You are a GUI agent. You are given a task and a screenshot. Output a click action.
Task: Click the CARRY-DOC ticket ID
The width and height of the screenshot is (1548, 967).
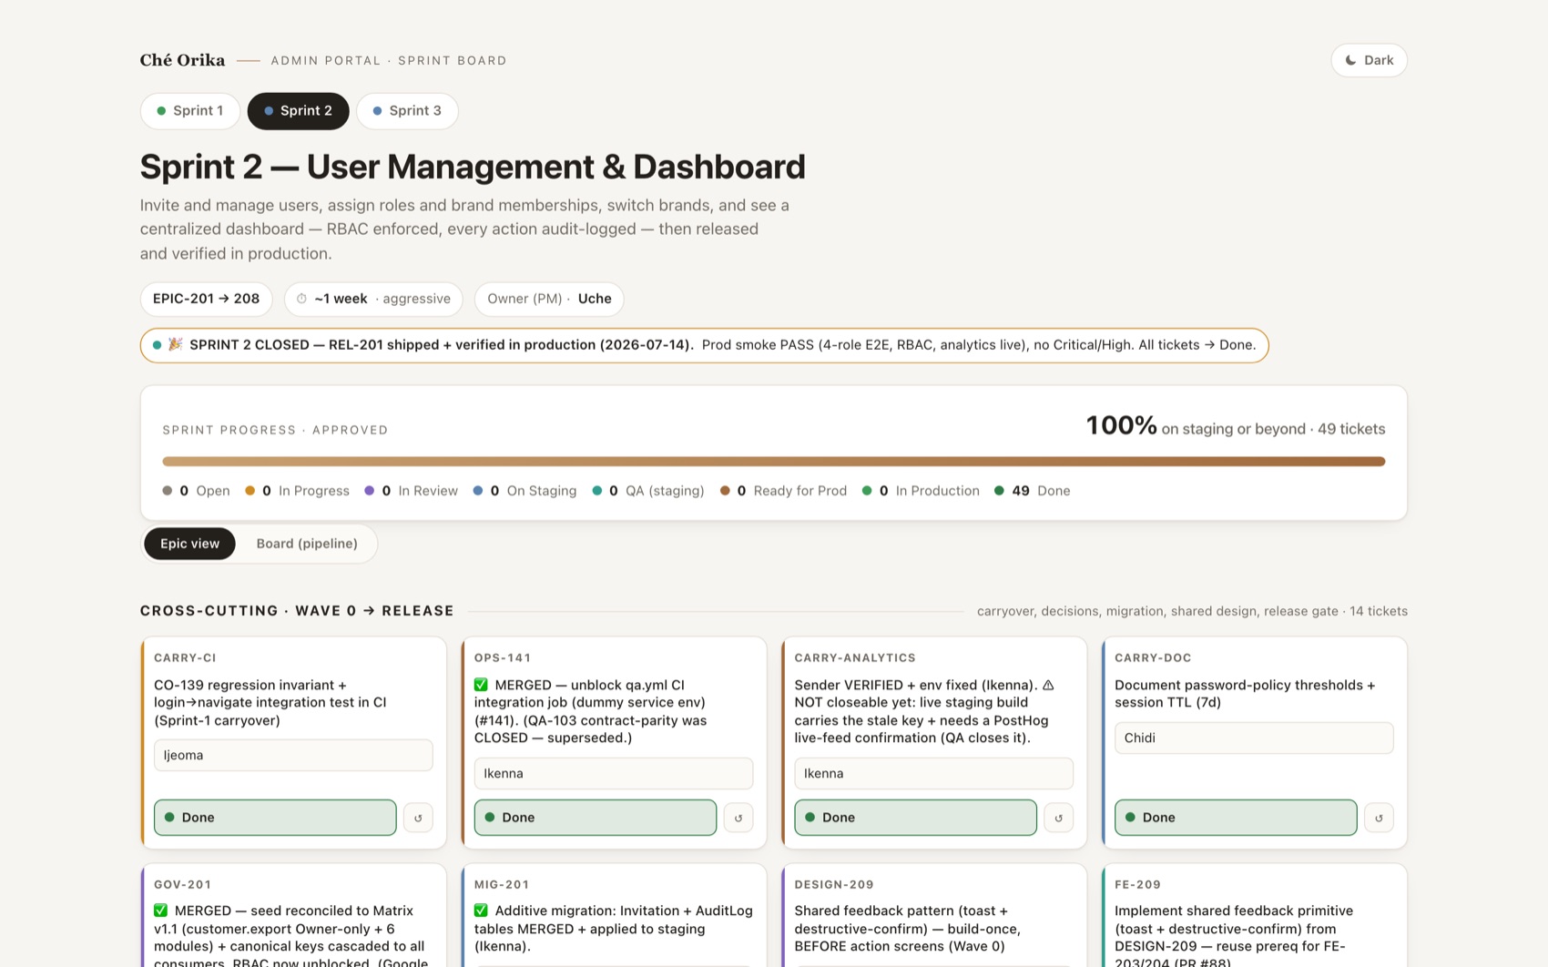[1153, 657]
